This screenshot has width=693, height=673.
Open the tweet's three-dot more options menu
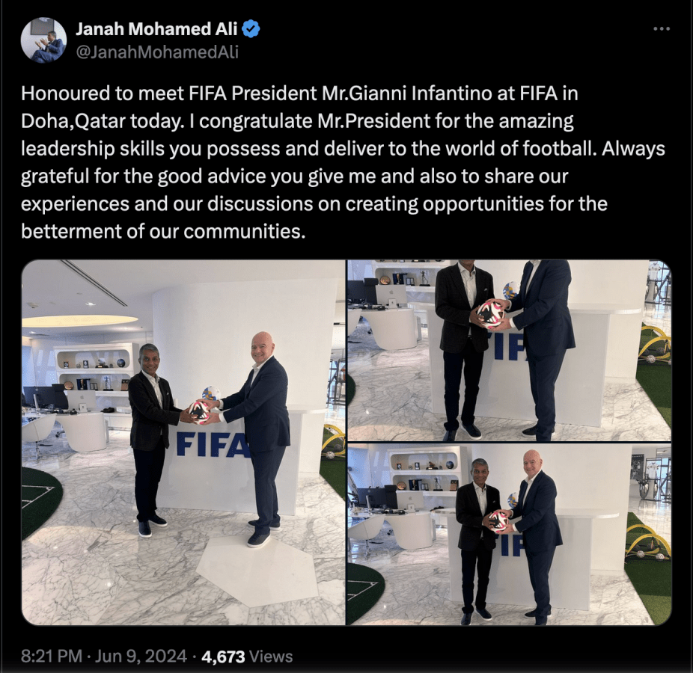click(662, 29)
